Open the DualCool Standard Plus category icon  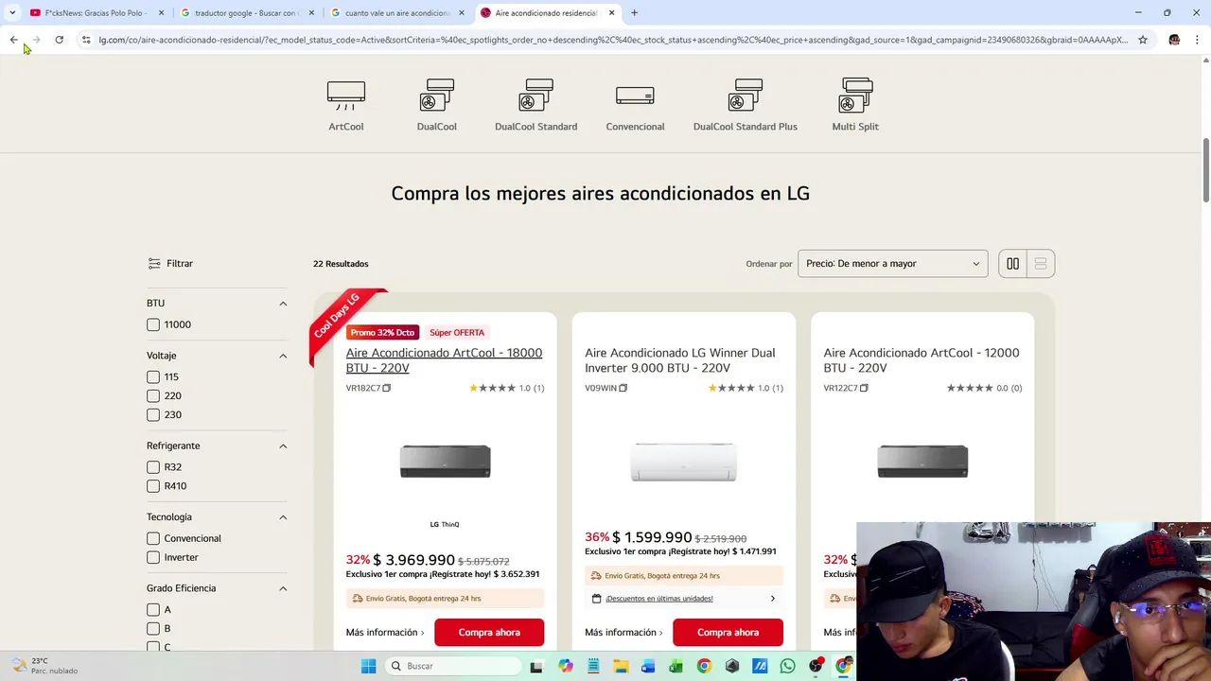[746, 96]
